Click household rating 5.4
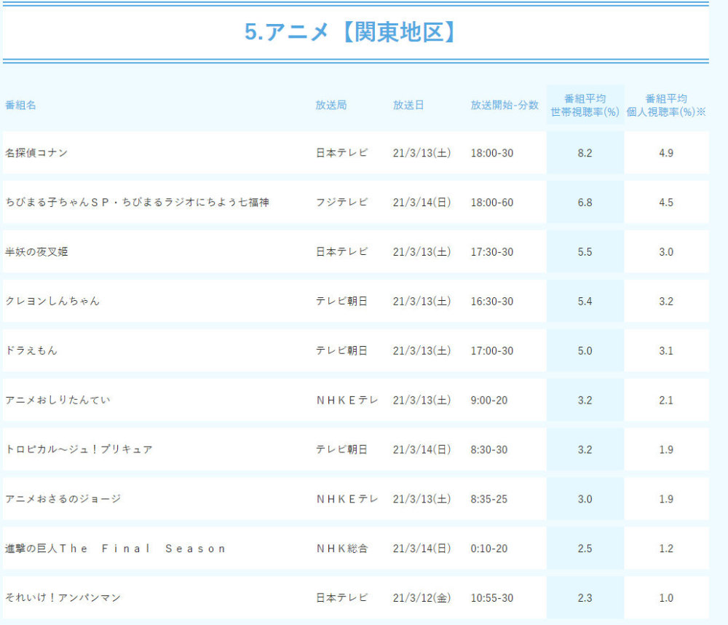 585,301
